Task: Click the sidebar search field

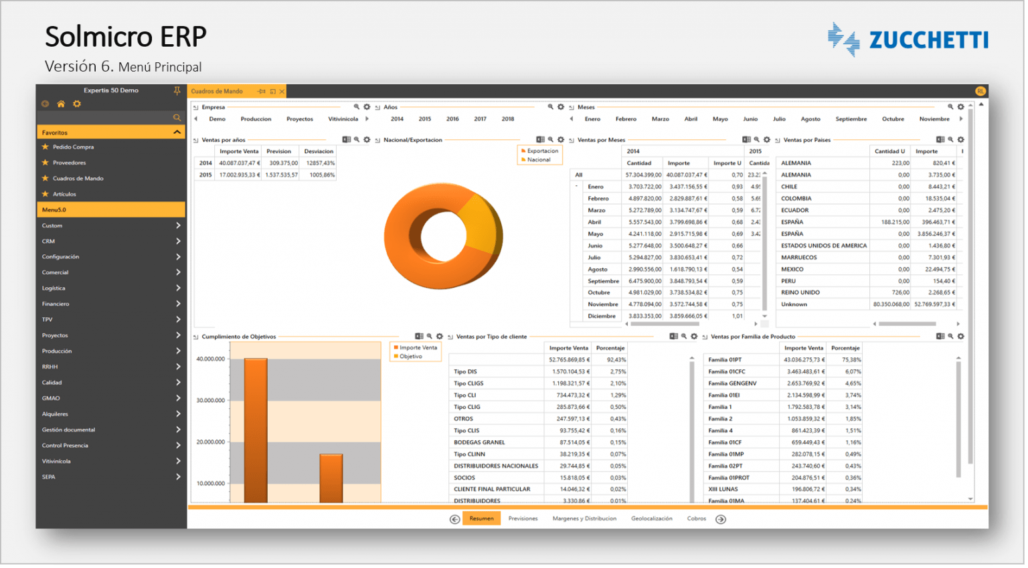Action: pyautogui.click(x=106, y=118)
